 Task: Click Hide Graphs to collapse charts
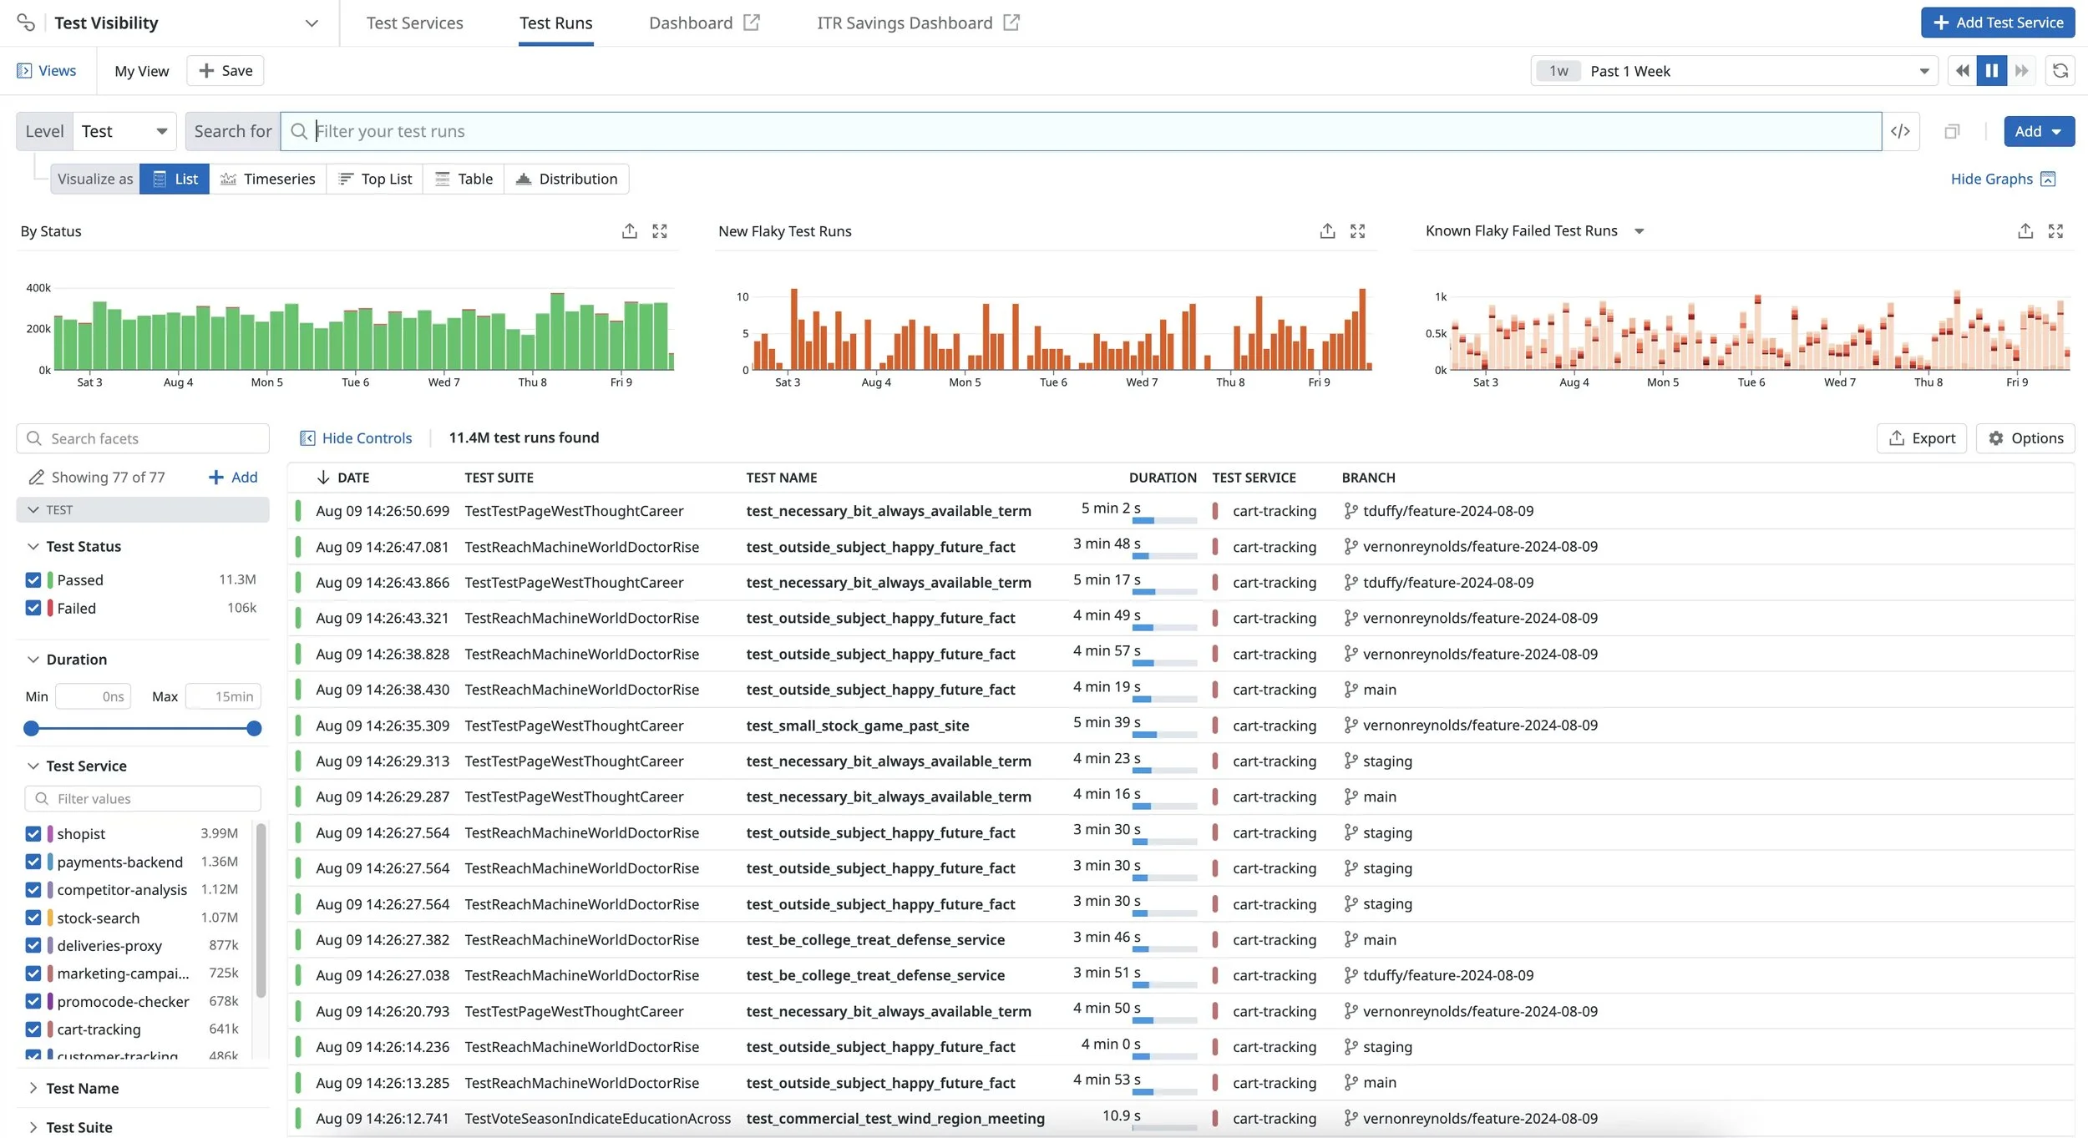pyautogui.click(x=1993, y=179)
